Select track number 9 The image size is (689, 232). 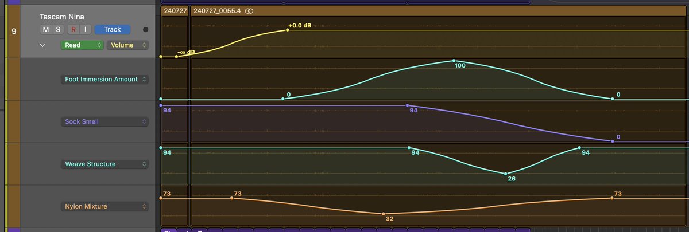point(14,32)
